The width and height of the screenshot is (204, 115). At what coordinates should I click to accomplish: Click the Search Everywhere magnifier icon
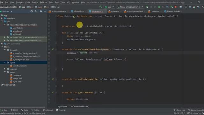[x=203, y=7]
